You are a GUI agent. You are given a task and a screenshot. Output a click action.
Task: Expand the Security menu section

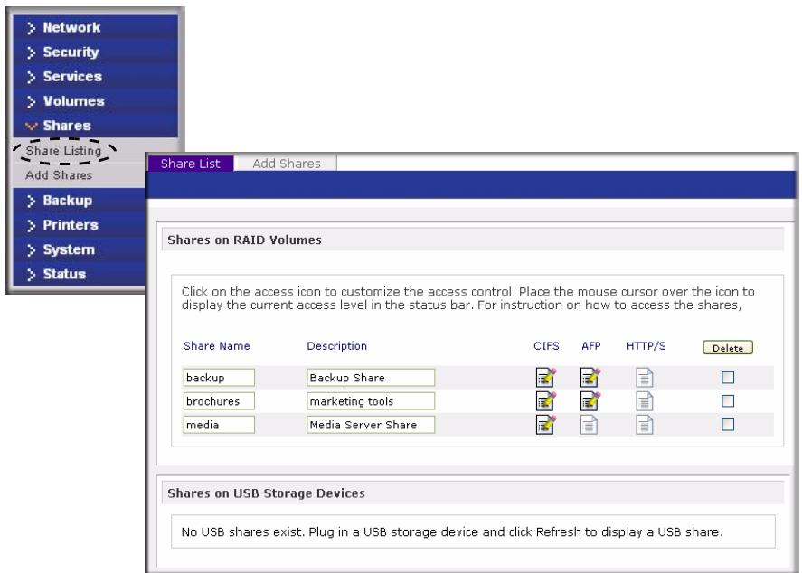click(95, 52)
